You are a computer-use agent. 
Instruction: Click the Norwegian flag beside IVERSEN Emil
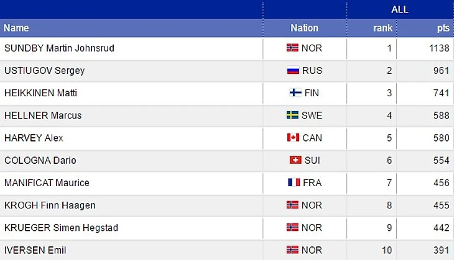point(292,249)
